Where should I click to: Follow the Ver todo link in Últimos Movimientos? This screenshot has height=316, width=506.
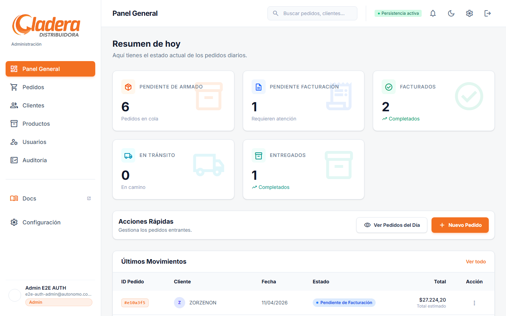[476, 262]
